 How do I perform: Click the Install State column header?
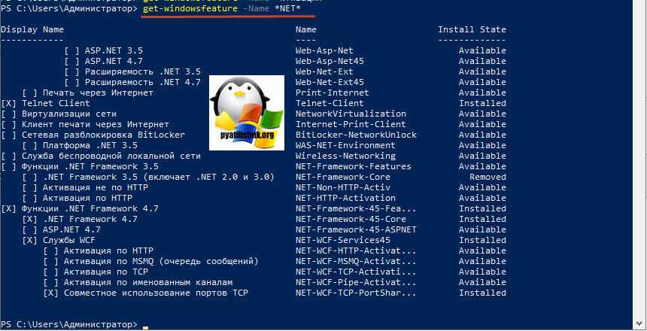[472, 29]
